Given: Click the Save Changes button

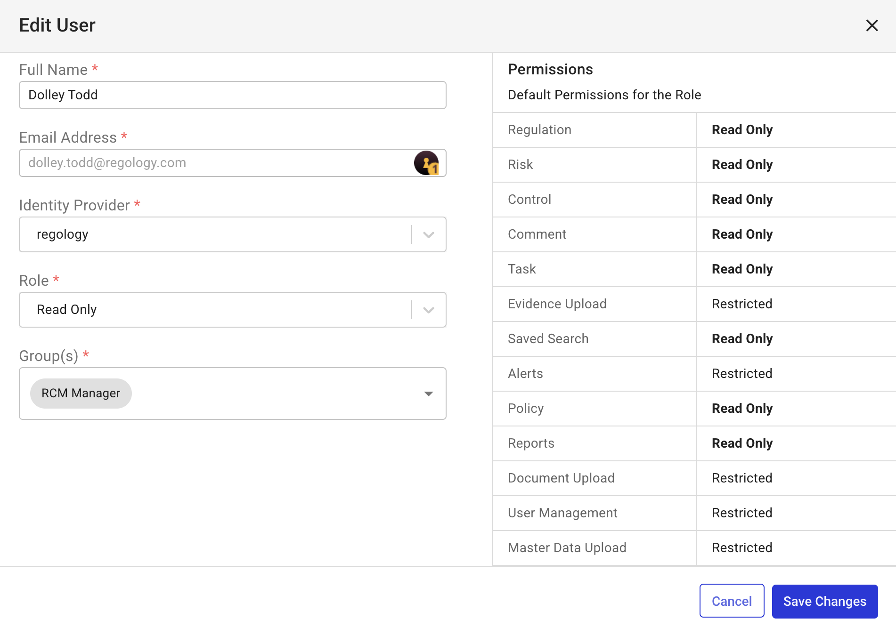Looking at the screenshot, I should click(x=824, y=601).
